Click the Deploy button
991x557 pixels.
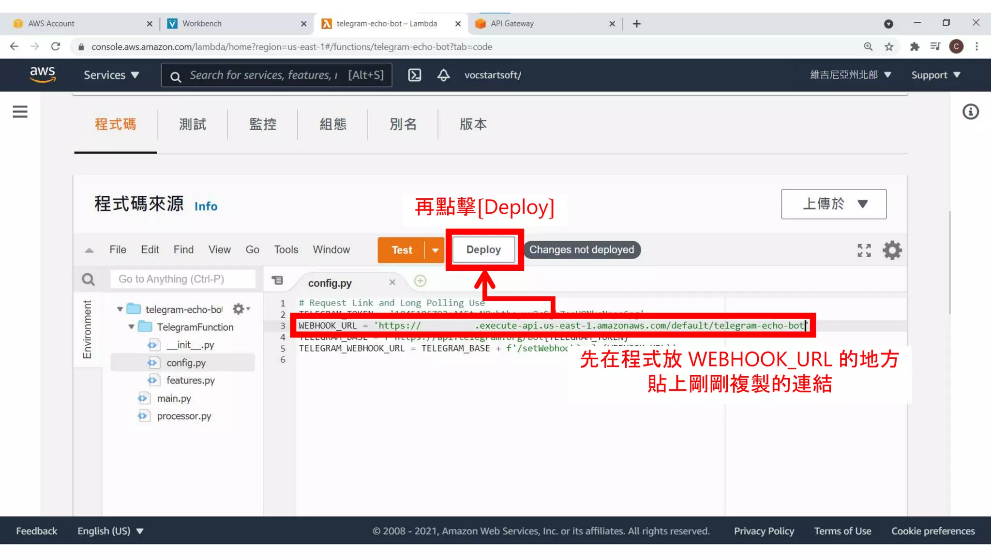pyautogui.click(x=483, y=249)
